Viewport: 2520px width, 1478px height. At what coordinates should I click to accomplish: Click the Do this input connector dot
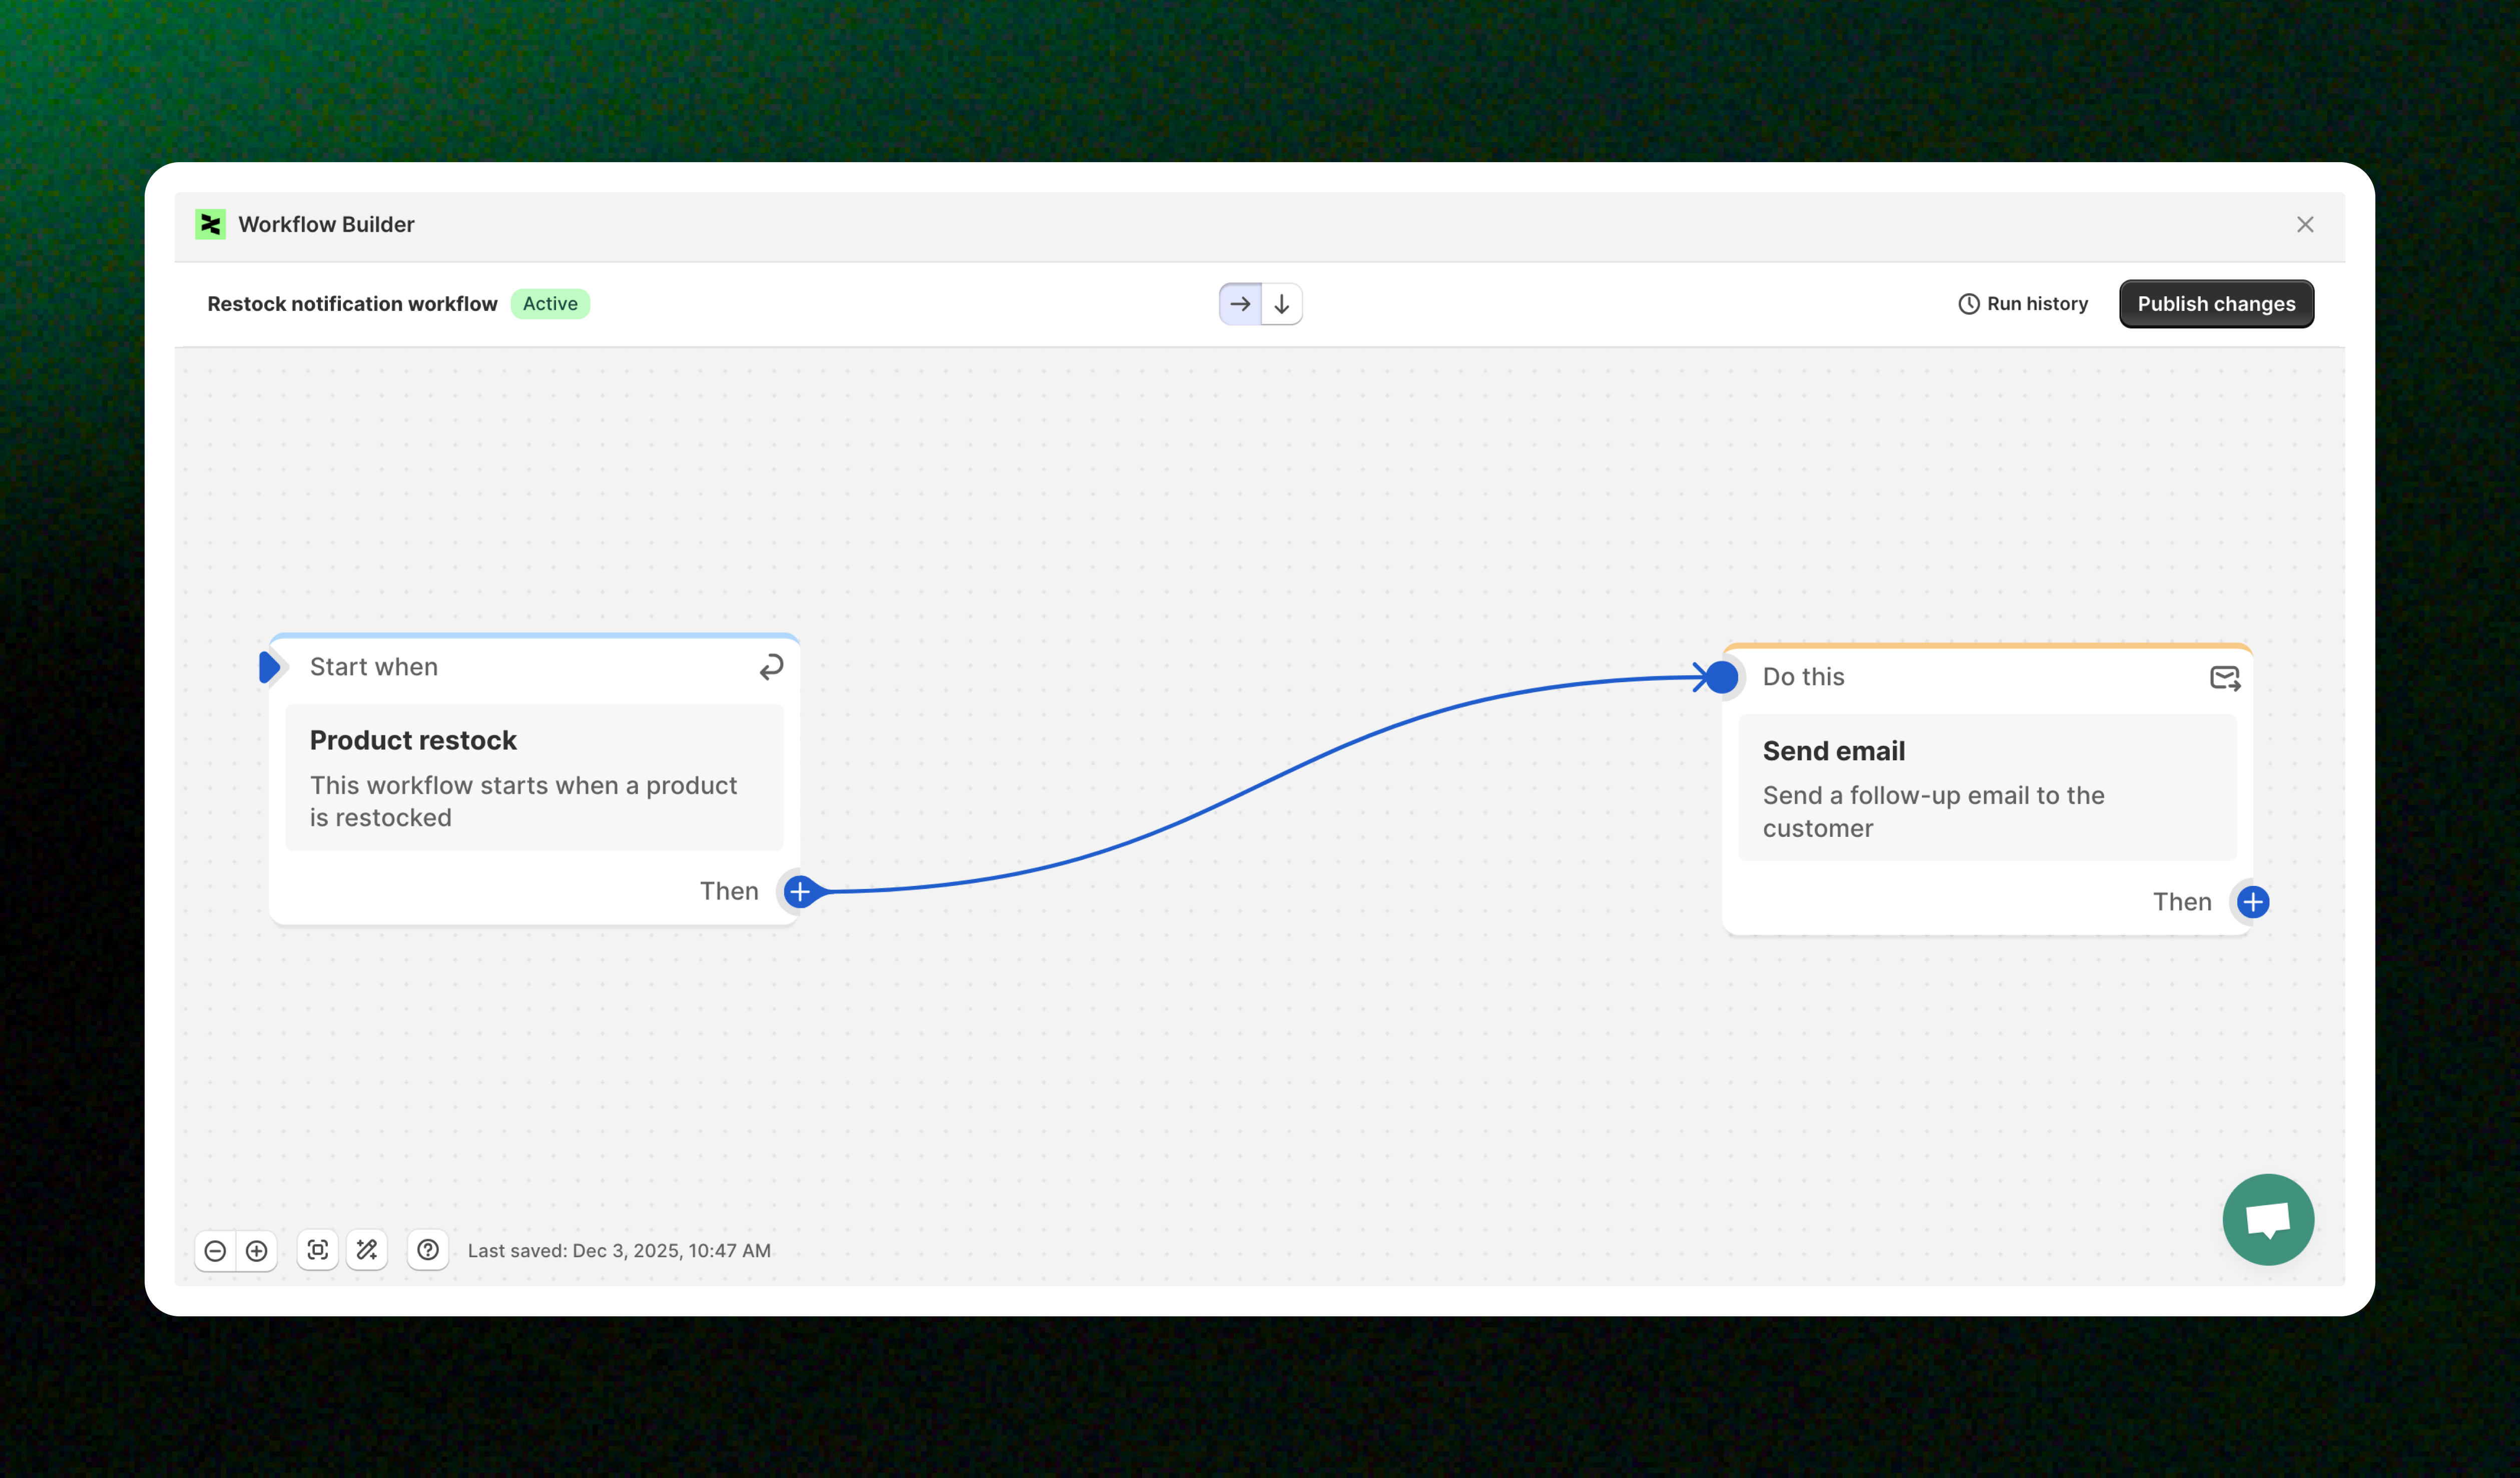coord(1721,678)
